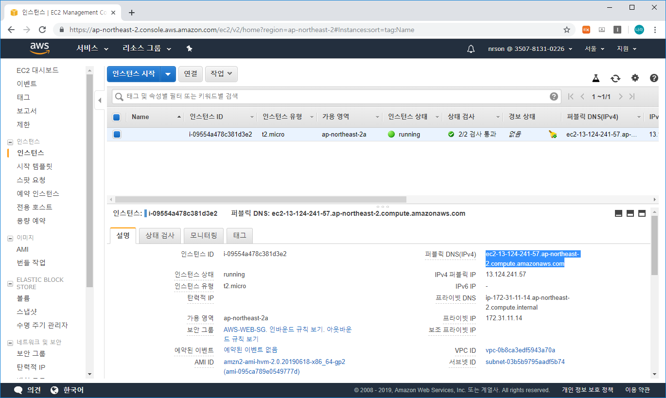Minimize the details pane

[x=619, y=213]
